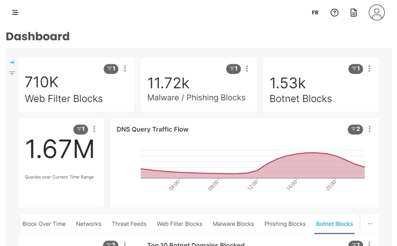This screenshot has width=397, height=246.
Task: Show more tabs with ellipsis button
Action: (x=370, y=224)
